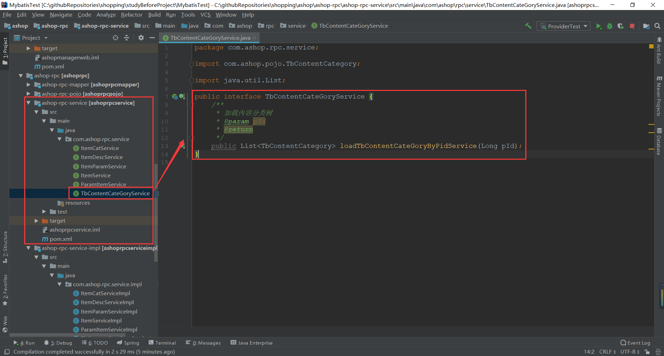This screenshot has width=664, height=356.
Task: Open the Favorites tool window
Action: [x=5, y=290]
